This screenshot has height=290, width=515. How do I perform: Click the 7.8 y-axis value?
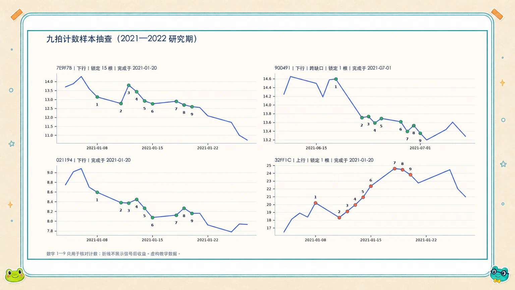pos(50,231)
